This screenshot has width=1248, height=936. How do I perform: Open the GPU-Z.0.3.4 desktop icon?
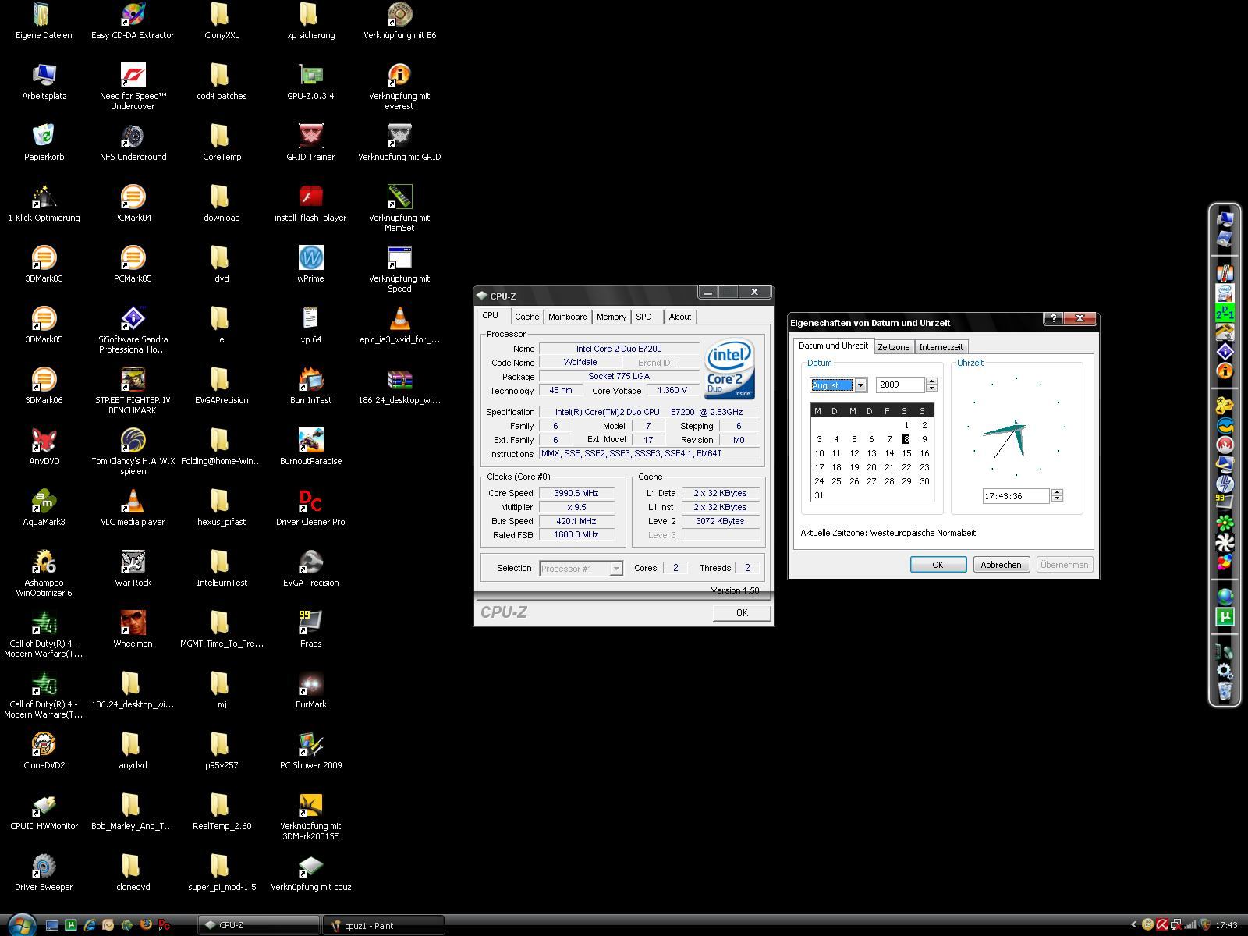tap(310, 81)
